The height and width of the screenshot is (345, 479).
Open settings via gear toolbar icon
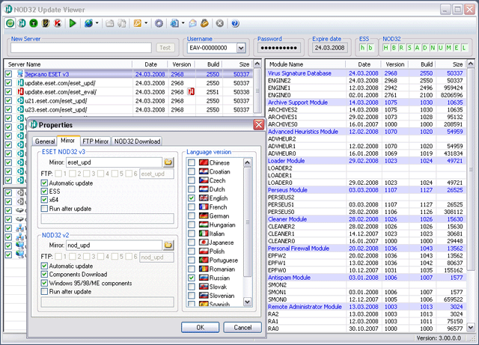tap(159, 23)
